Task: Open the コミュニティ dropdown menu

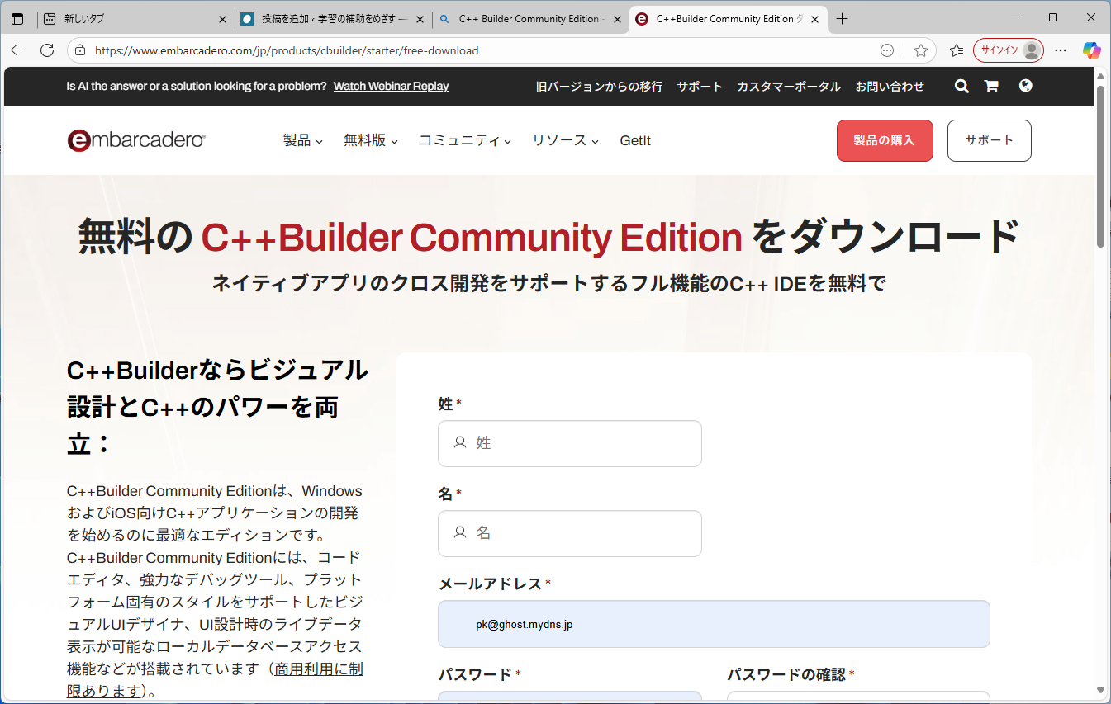Action: [465, 140]
